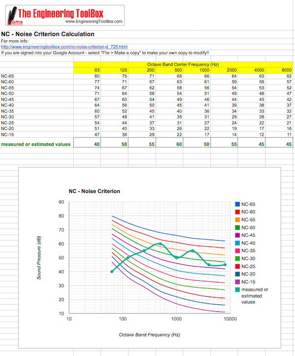Select the 1000 Hz column header cell
The height and width of the screenshot is (356, 295).
coord(197,70)
